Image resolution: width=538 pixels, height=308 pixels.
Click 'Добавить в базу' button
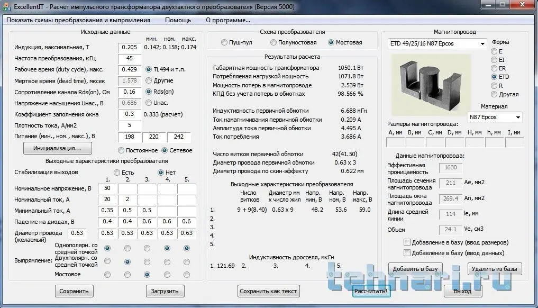pyautogui.click(x=415, y=269)
